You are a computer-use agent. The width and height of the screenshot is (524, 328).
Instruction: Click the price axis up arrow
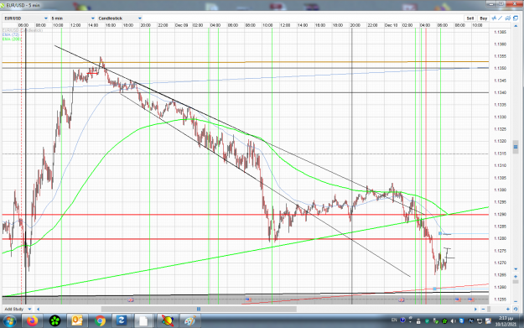(x=516, y=26)
